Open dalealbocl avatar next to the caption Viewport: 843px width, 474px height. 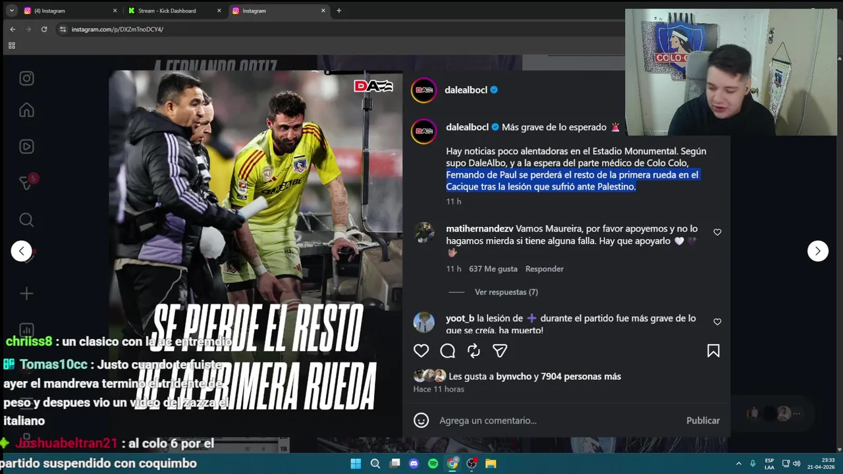[x=423, y=131]
